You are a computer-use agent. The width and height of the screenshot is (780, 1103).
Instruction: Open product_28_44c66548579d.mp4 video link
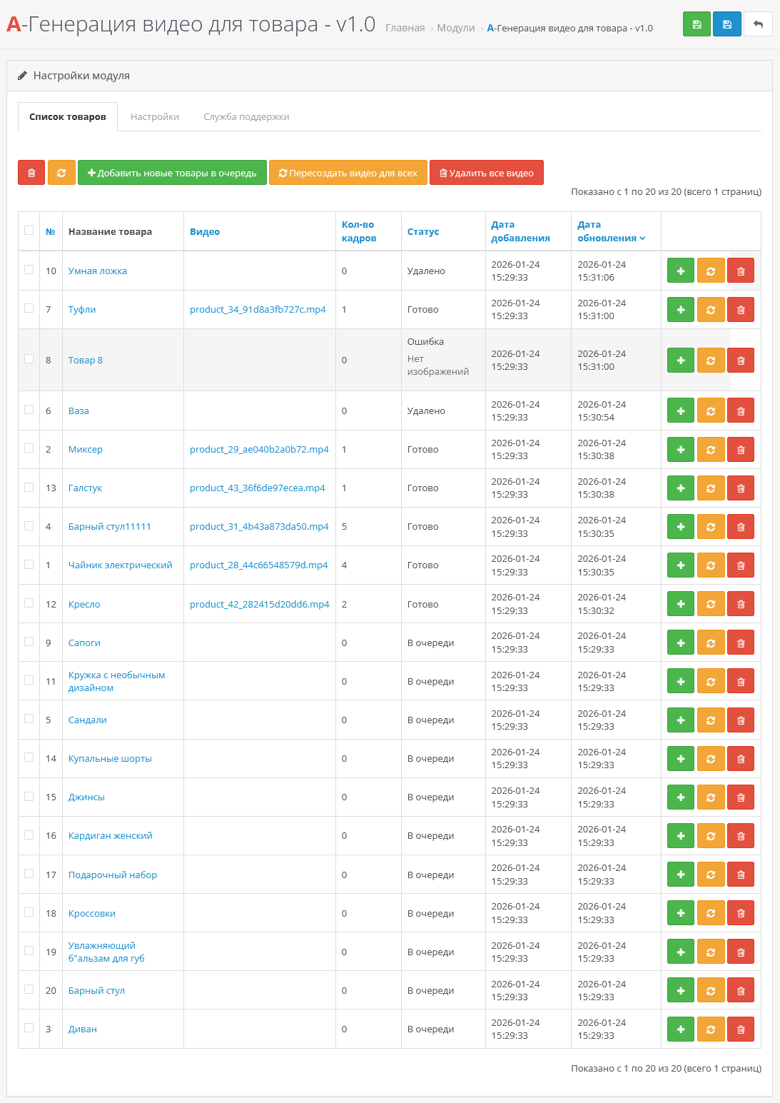tap(258, 565)
